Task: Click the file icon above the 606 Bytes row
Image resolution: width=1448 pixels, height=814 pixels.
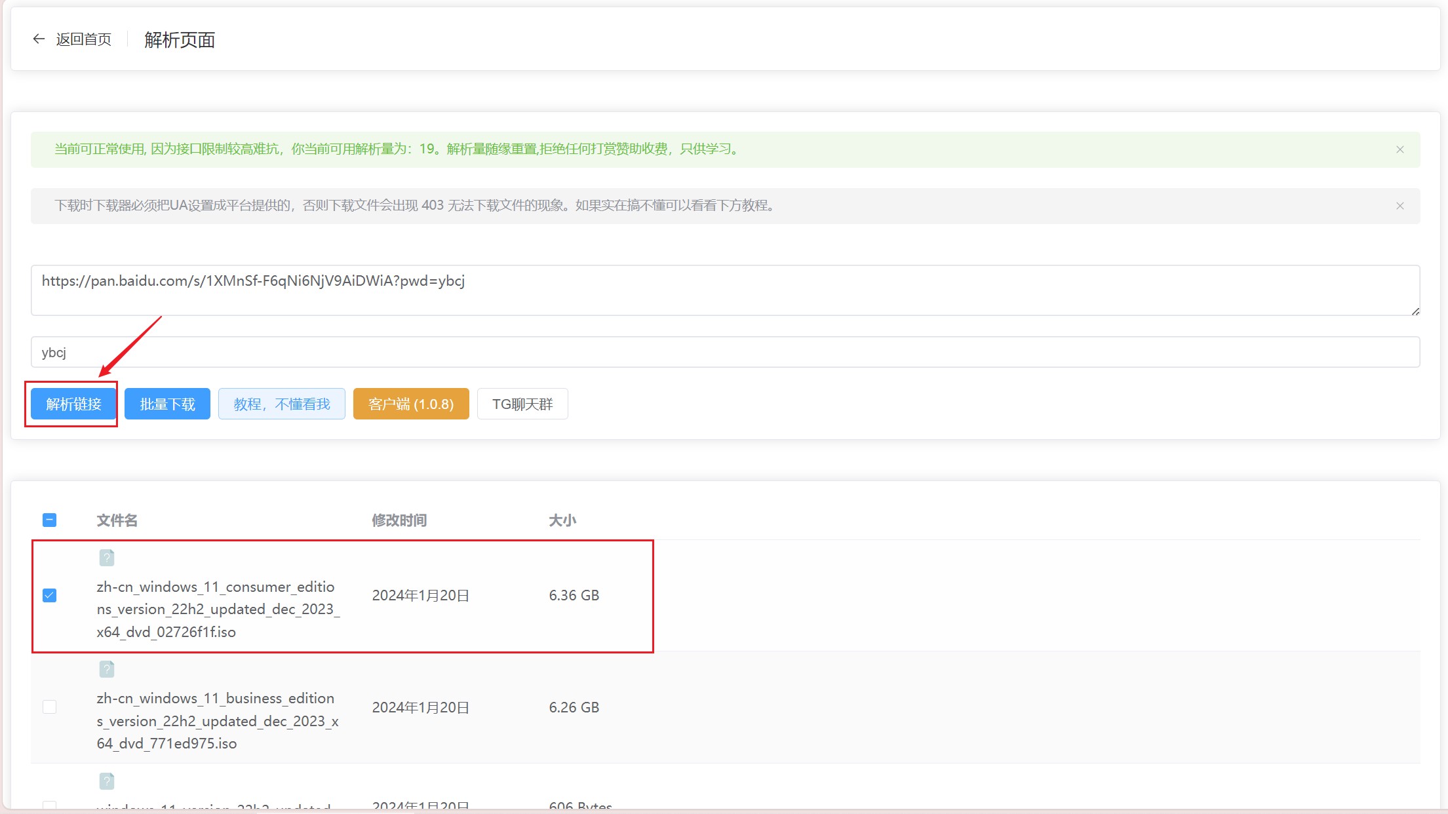Action: [x=107, y=781]
